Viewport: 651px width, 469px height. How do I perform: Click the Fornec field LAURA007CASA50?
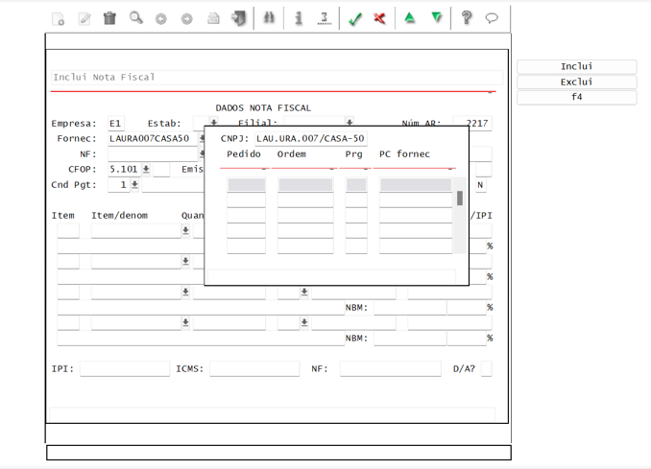(x=153, y=139)
